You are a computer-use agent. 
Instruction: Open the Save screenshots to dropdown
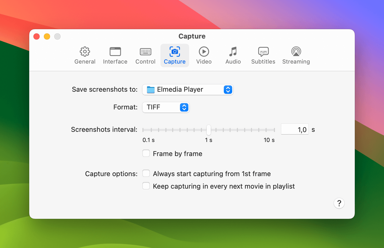tap(188, 90)
